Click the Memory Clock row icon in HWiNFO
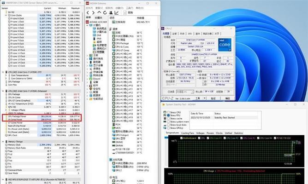 pos(6,145)
